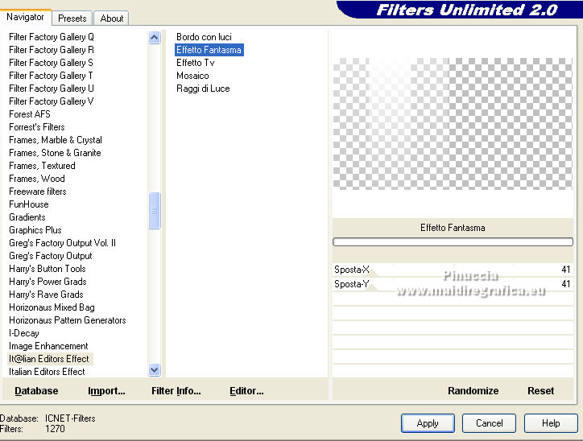Select Harry's Button Tools
The width and height of the screenshot is (583, 441).
(x=48, y=269)
